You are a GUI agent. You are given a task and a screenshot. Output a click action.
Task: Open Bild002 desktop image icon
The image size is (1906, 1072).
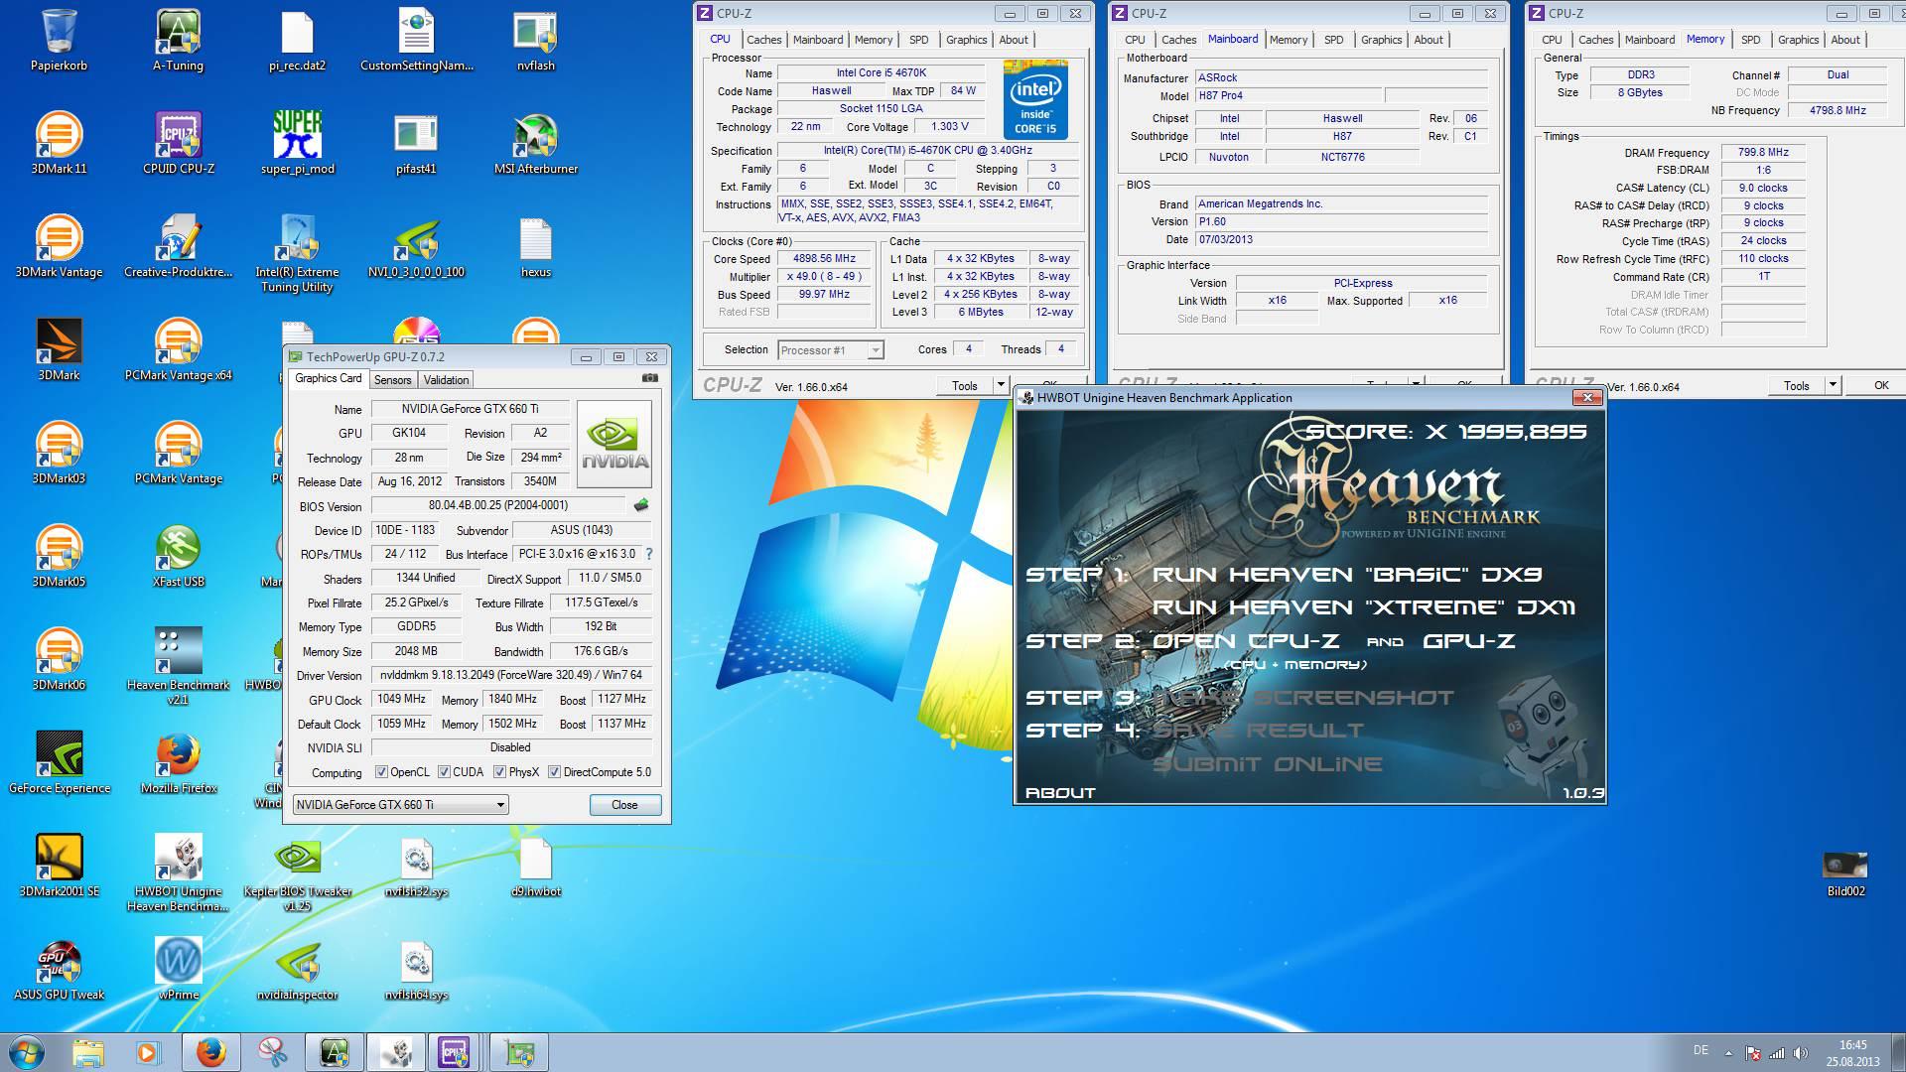point(1846,873)
